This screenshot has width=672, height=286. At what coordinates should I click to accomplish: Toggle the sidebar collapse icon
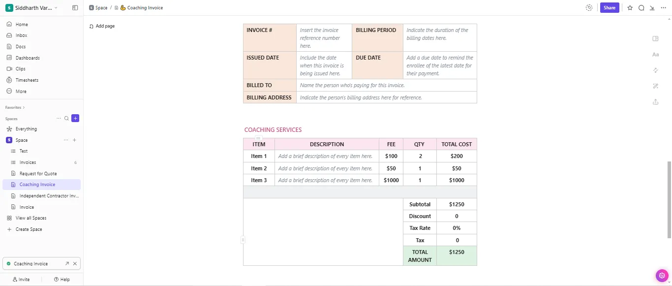[75, 8]
